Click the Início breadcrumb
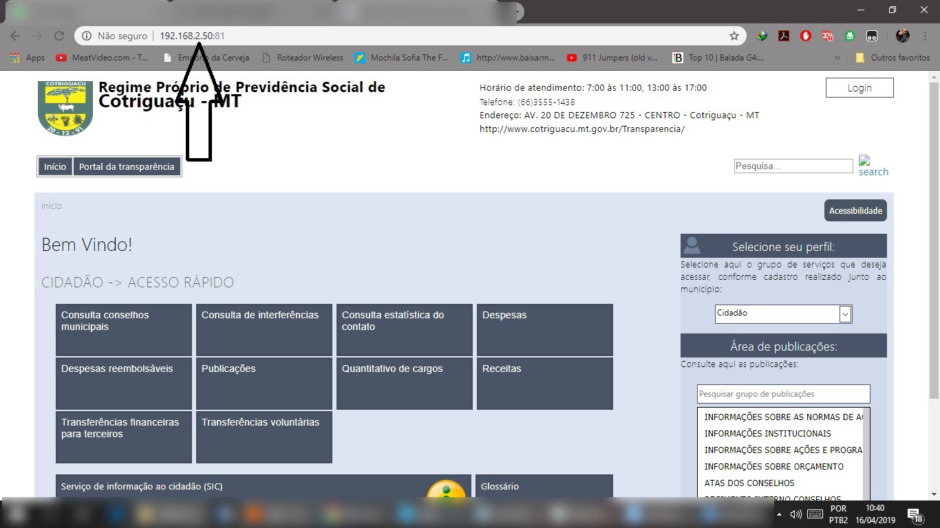 pos(52,206)
